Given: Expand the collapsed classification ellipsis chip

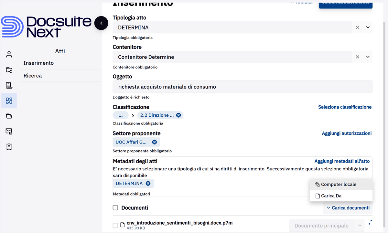Looking at the screenshot, I should [121, 115].
